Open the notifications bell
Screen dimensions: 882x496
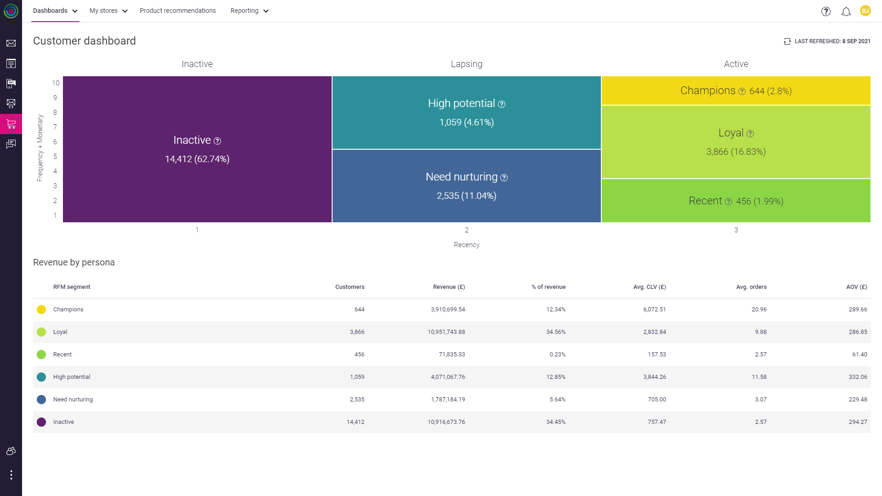pyautogui.click(x=846, y=11)
